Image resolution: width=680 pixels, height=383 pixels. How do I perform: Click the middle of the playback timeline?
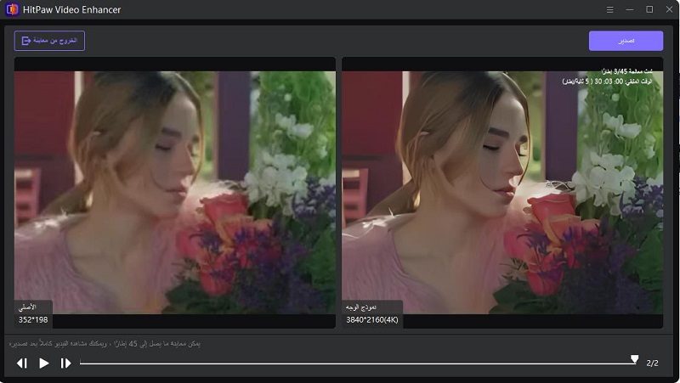pos(357,363)
